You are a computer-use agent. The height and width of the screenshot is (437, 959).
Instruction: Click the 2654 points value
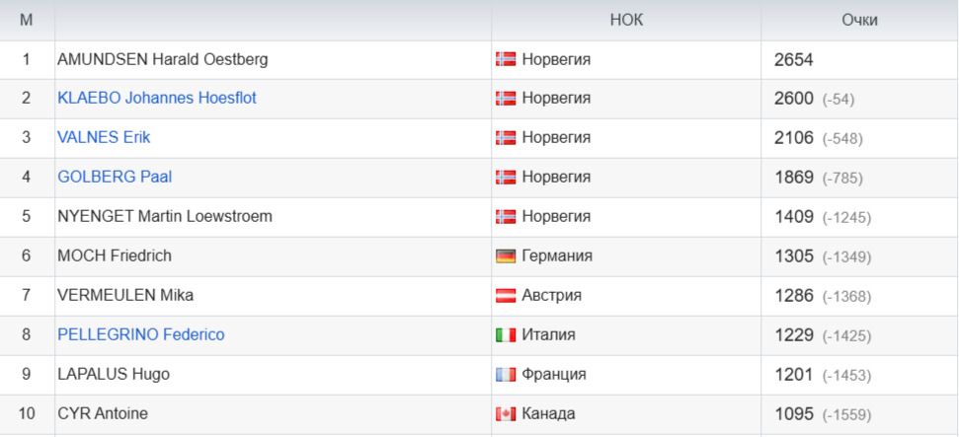793,60
